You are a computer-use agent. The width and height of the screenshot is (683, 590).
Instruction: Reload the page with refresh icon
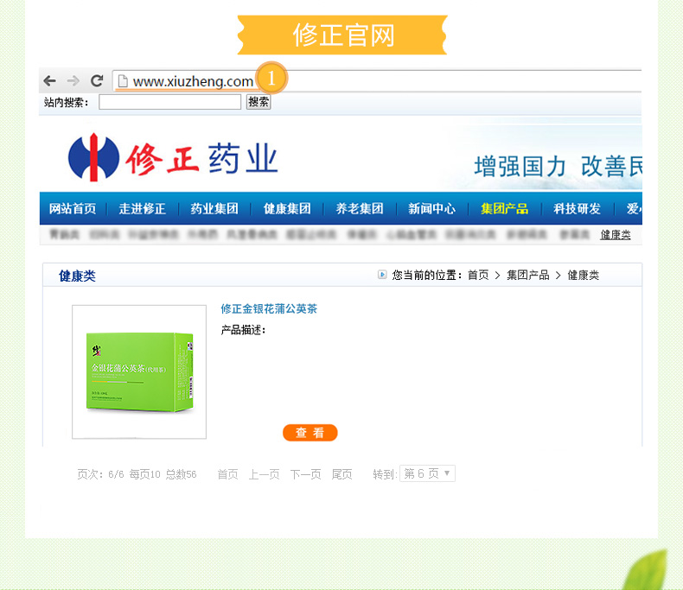(97, 80)
